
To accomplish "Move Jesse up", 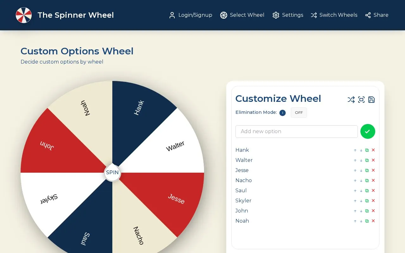I will pyautogui.click(x=355, y=171).
